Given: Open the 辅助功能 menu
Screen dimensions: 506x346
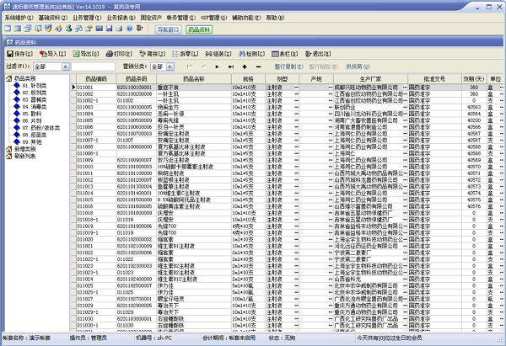Looking at the screenshot, I should click(246, 18).
